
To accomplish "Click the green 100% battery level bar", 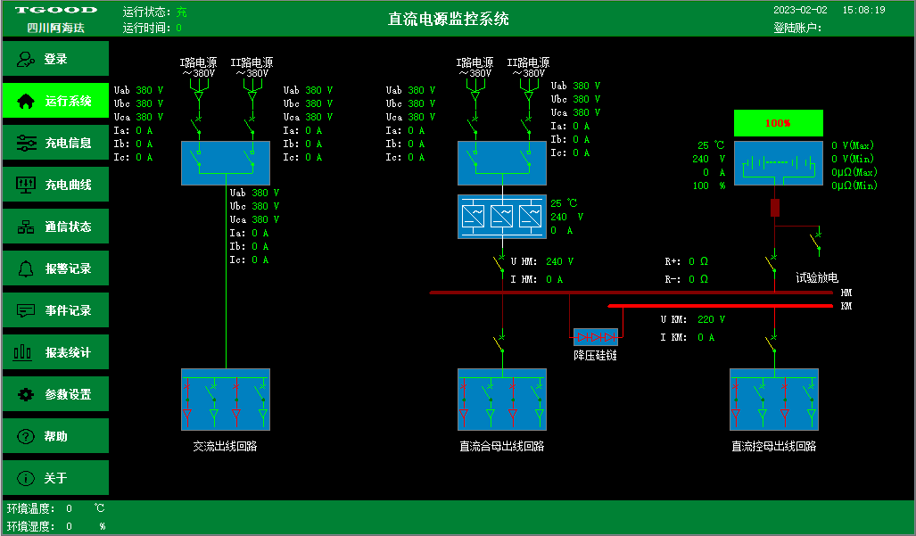I will coord(778,123).
